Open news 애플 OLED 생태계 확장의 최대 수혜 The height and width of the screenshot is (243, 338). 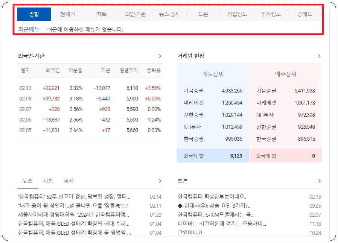(74, 224)
